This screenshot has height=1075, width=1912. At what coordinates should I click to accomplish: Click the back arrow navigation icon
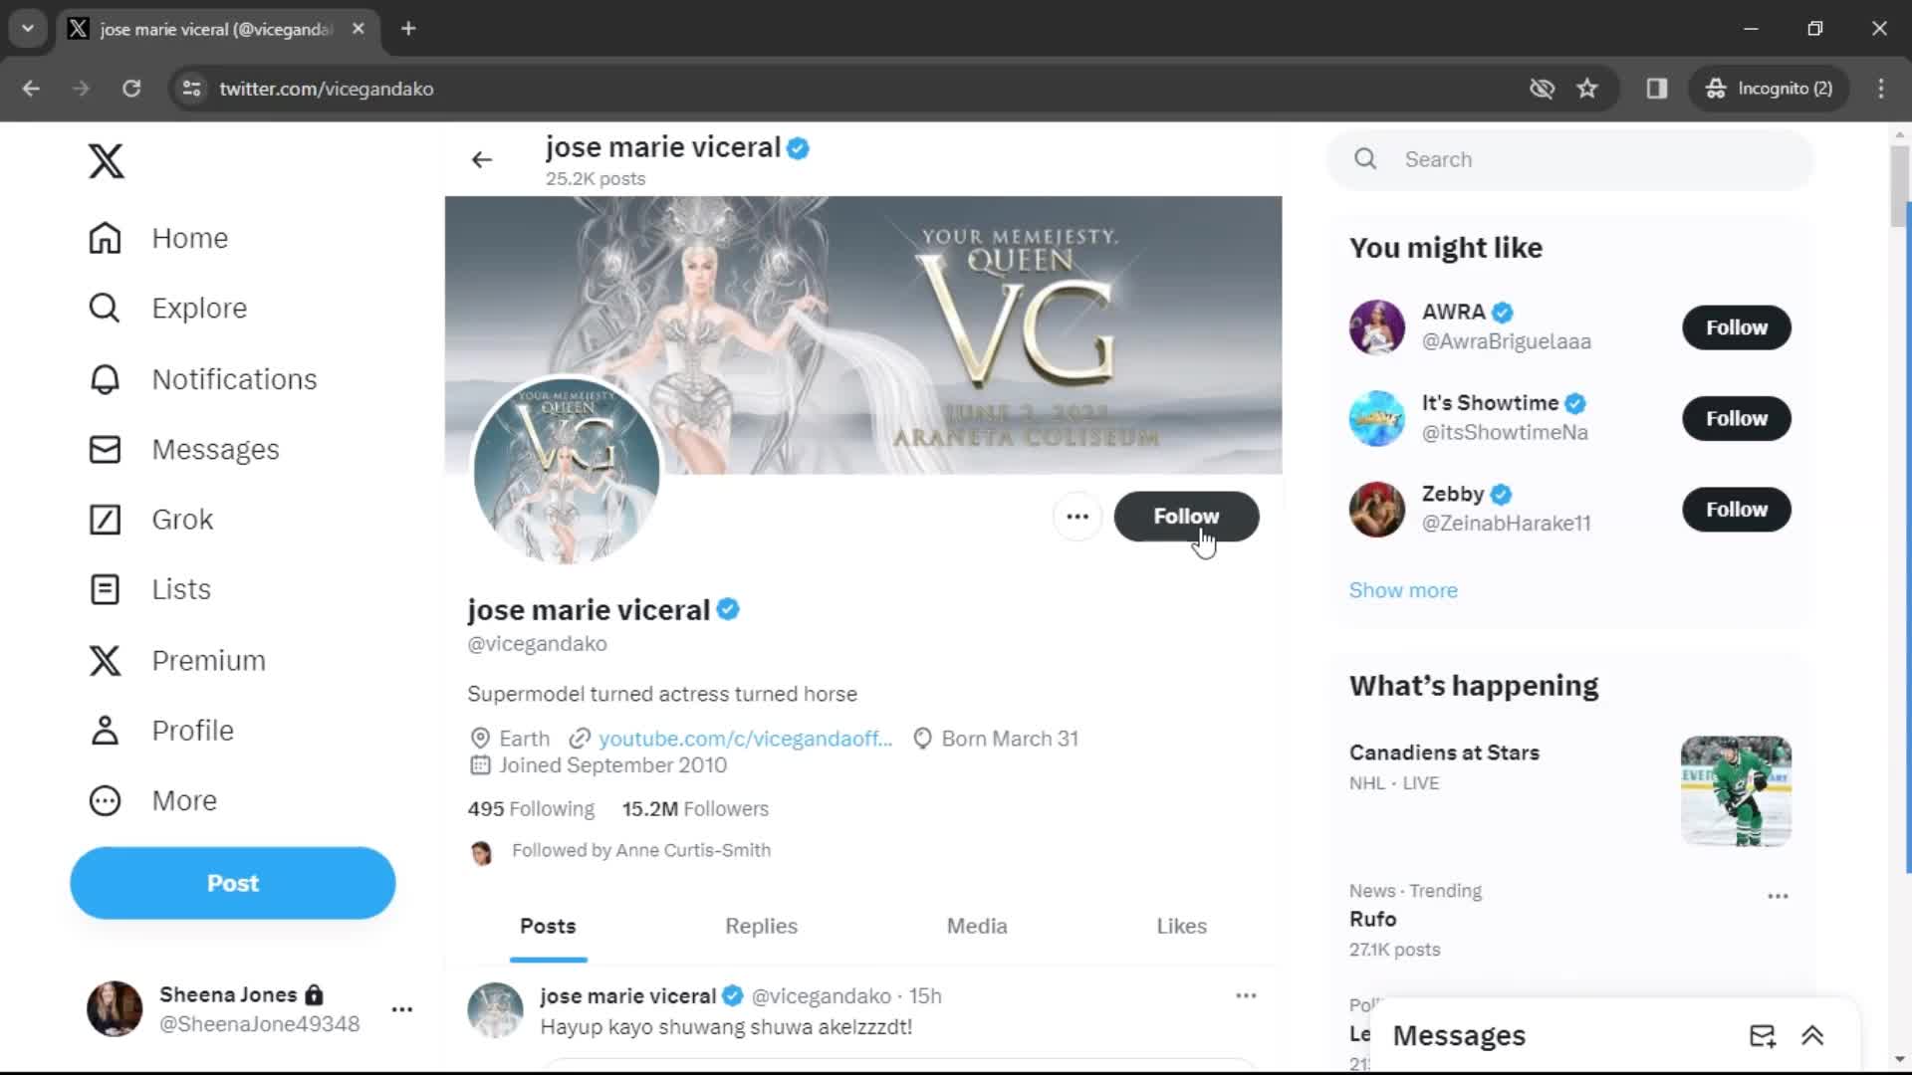(x=483, y=159)
